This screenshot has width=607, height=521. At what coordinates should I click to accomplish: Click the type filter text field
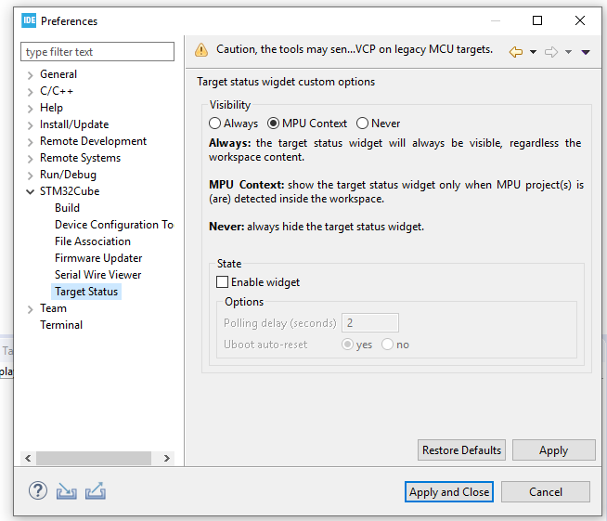(x=97, y=51)
